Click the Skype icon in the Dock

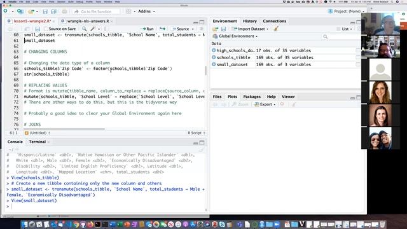(222, 225)
